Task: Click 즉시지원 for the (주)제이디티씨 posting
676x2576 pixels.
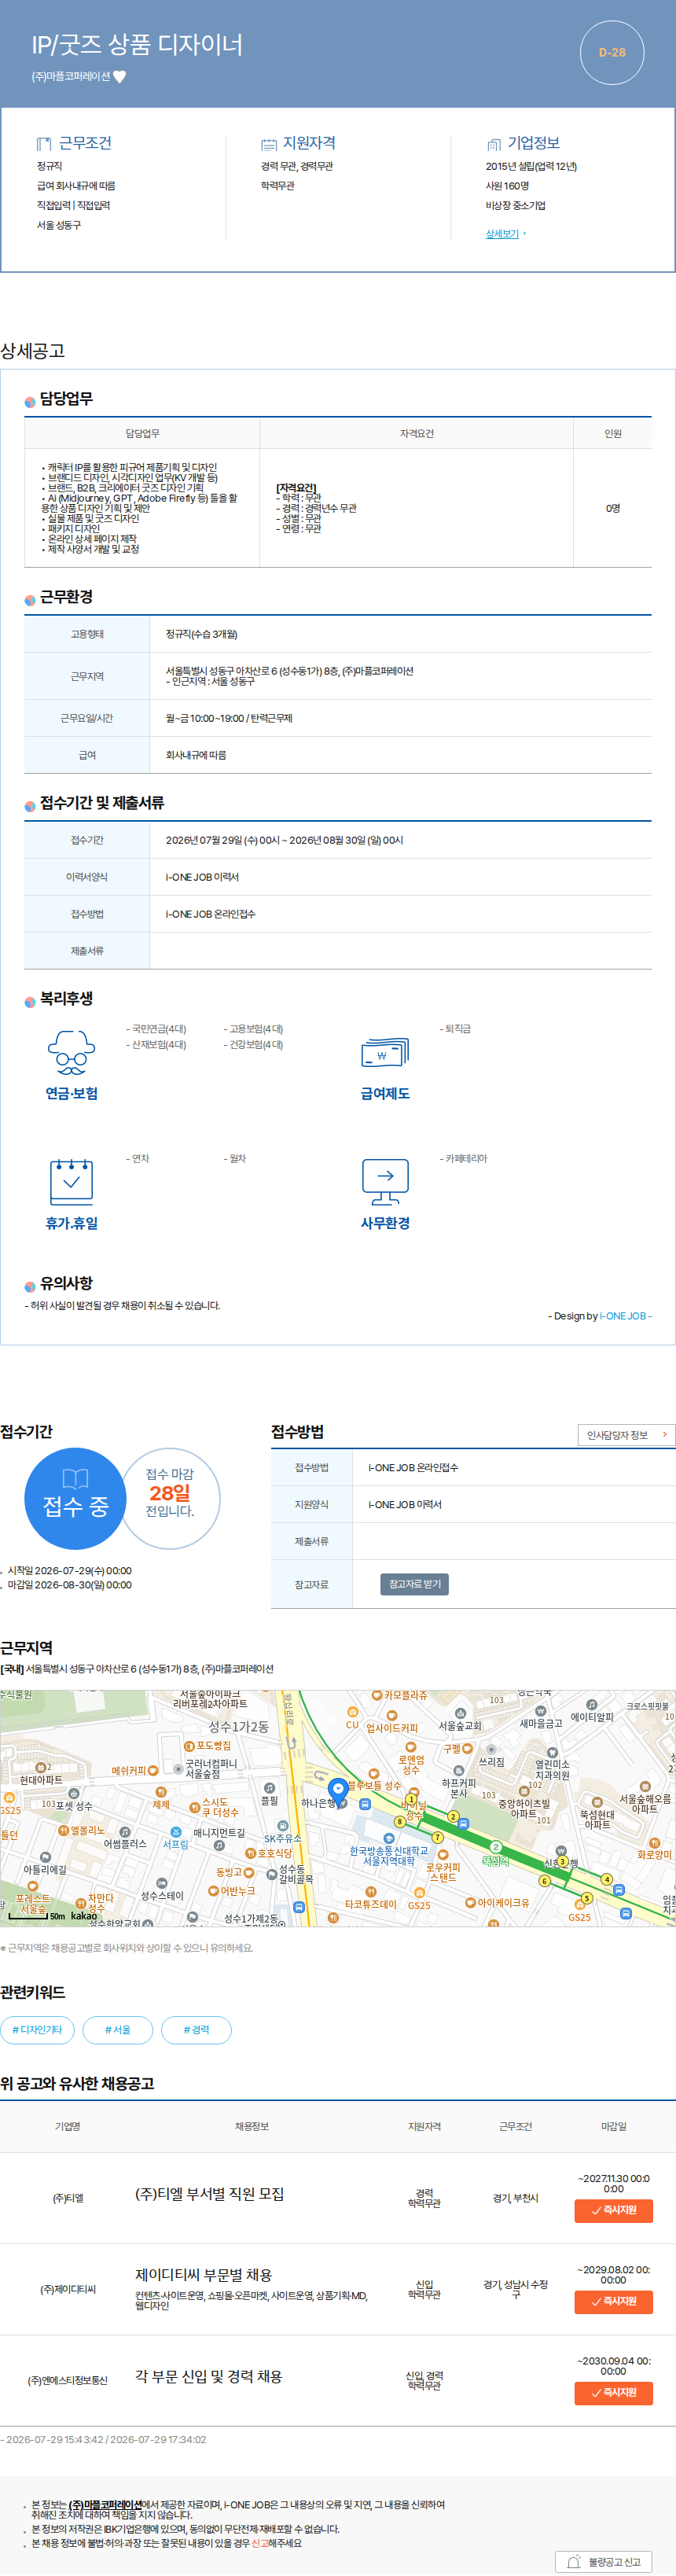Action: 613,2301
